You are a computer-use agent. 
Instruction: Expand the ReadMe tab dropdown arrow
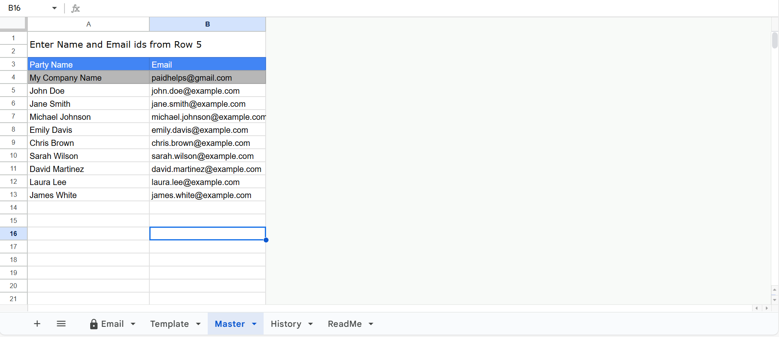[x=371, y=324]
